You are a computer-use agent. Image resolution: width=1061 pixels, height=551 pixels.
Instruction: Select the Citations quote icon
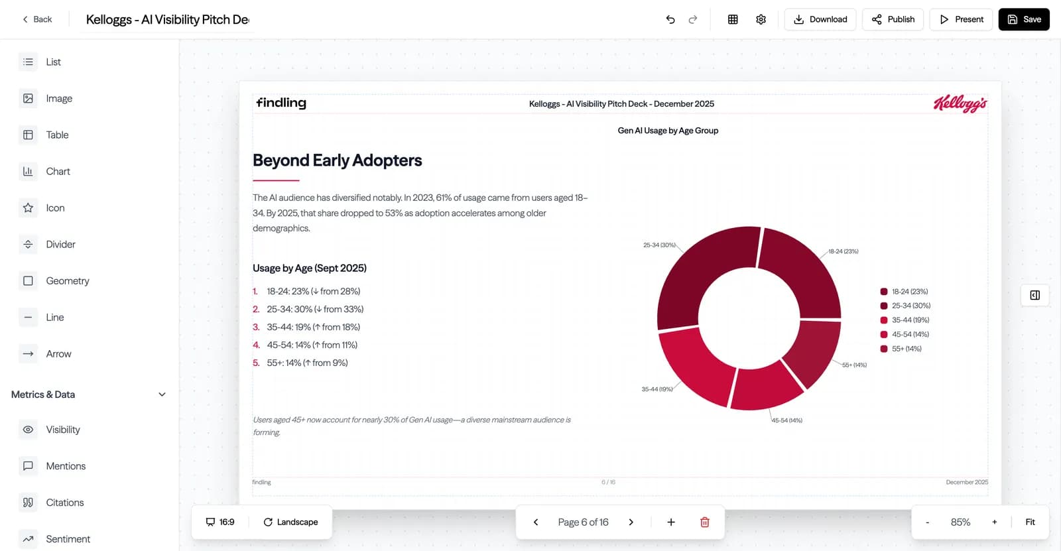(28, 503)
